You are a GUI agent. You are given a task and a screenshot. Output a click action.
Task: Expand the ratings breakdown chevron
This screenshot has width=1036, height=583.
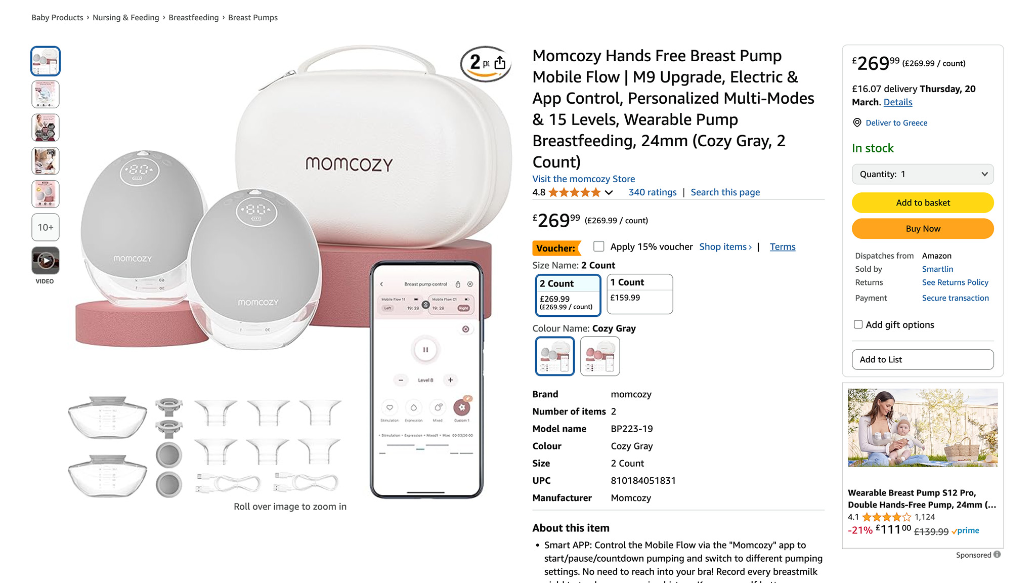point(609,193)
